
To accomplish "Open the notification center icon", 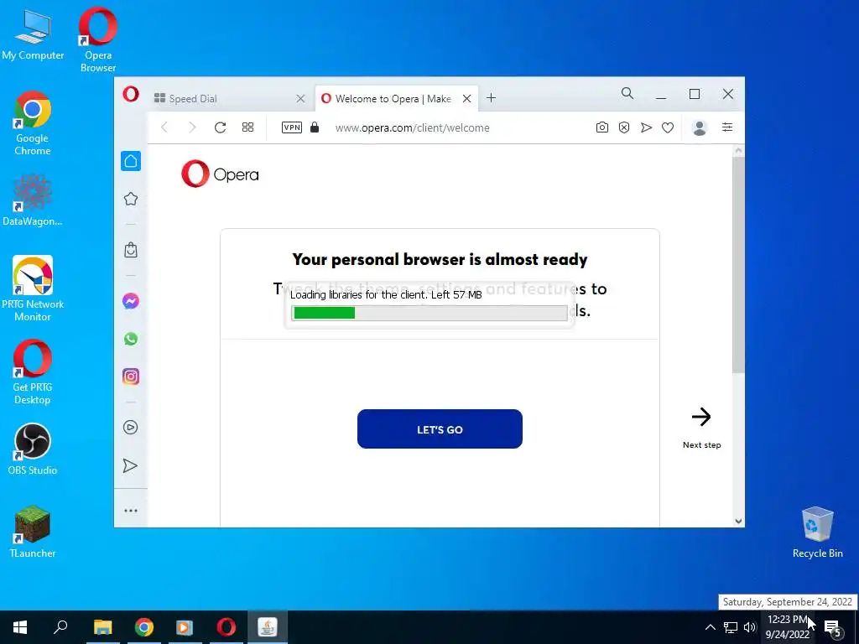I will pyautogui.click(x=833, y=627).
